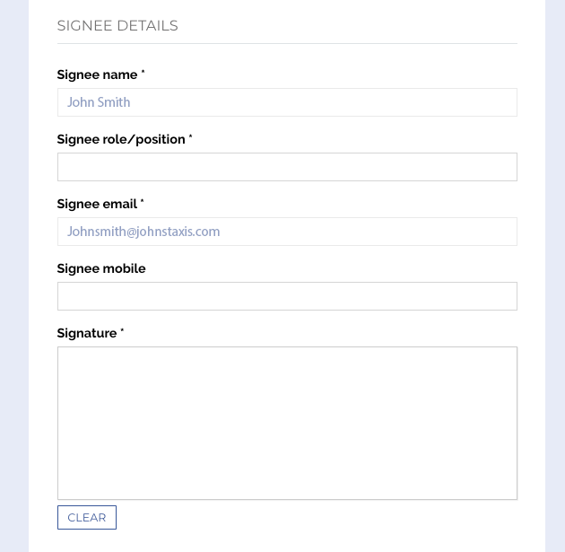
Task: Click the required asterisk next to Signature
Action: tap(122, 332)
